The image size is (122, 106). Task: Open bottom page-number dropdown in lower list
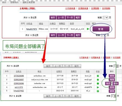[x=114, y=96]
